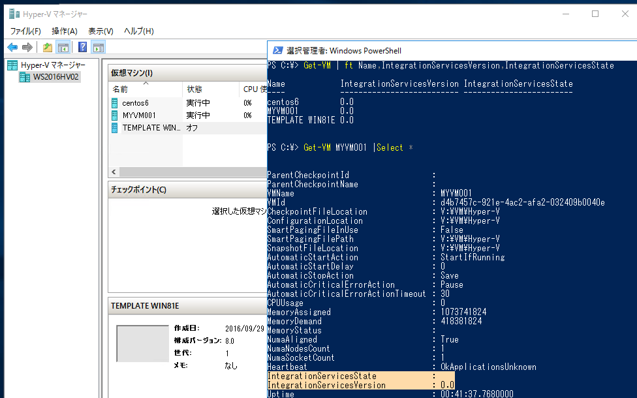This screenshot has height=398, width=637.
Task: Click 実行中 status in the centos6 row
Action: [198, 103]
